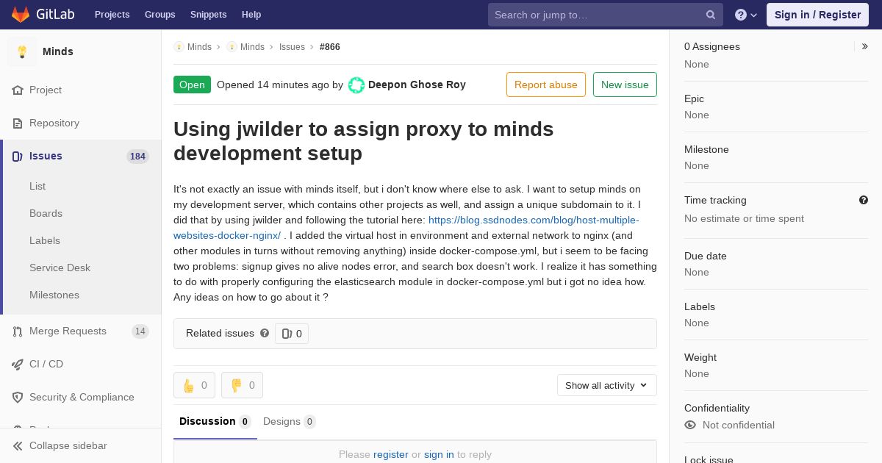This screenshot has height=463, width=882.
Task: Click the register link to reply
Action: click(390, 454)
